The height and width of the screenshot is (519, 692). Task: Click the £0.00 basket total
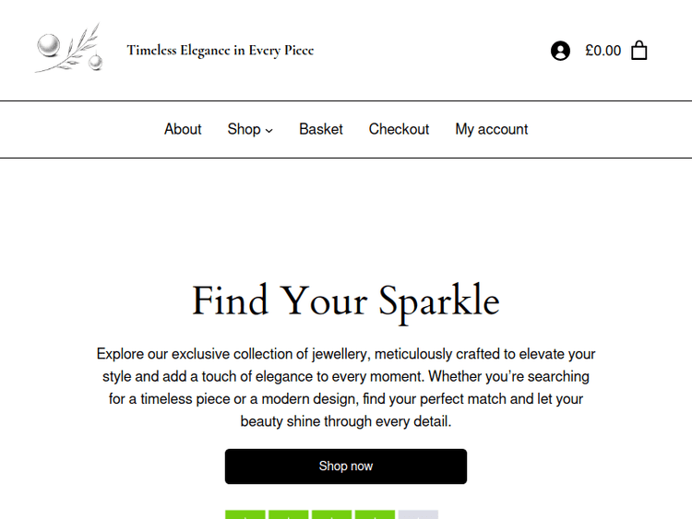[x=603, y=51]
